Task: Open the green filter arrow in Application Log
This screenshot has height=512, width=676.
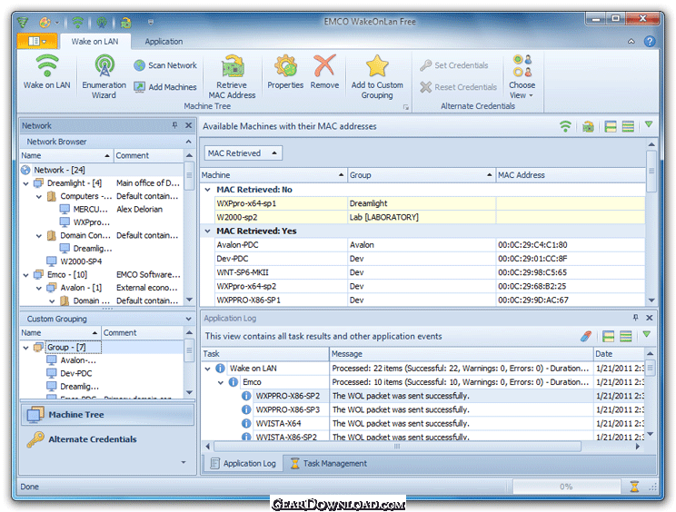Action: pyautogui.click(x=646, y=335)
